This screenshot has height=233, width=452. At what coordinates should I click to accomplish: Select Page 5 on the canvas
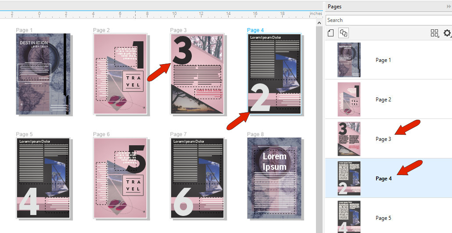pyautogui.click(x=43, y=178)
